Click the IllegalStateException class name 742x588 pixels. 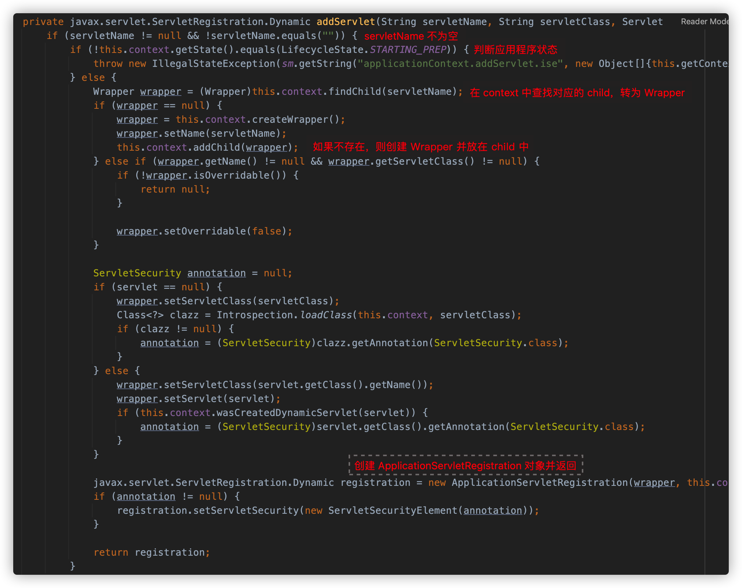tap(214, 64)
